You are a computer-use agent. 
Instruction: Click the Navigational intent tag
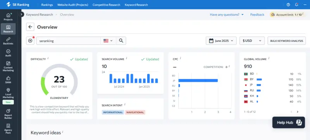(135, 112)
